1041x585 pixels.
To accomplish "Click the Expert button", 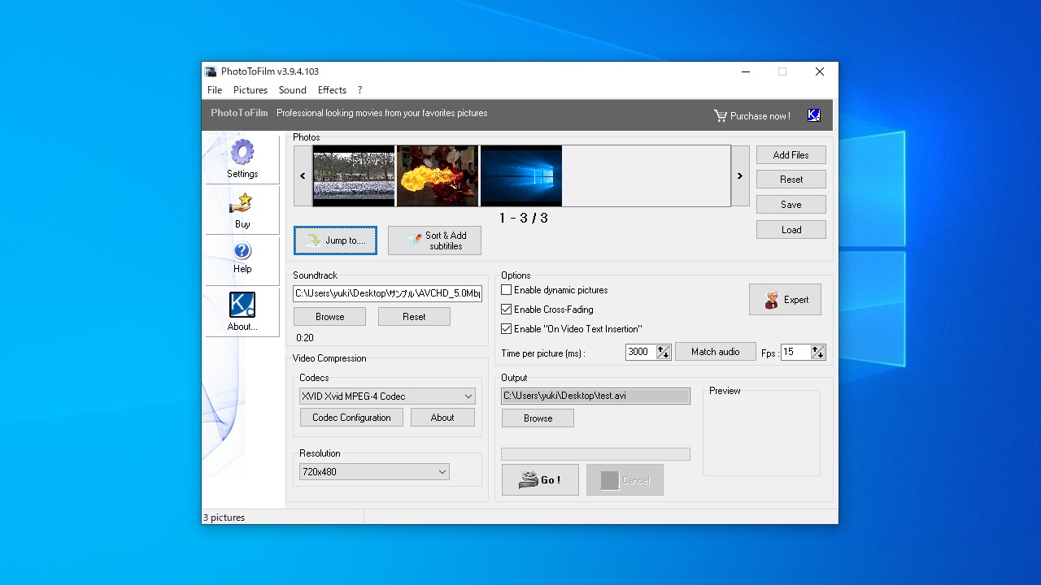I will click(785, 300).
